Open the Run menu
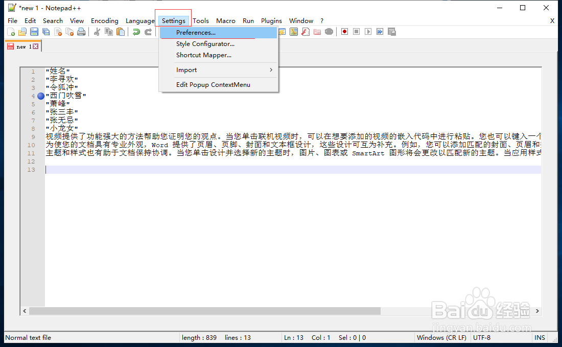Viewport: 562px width, 347px height. click(x=248, y=21)
